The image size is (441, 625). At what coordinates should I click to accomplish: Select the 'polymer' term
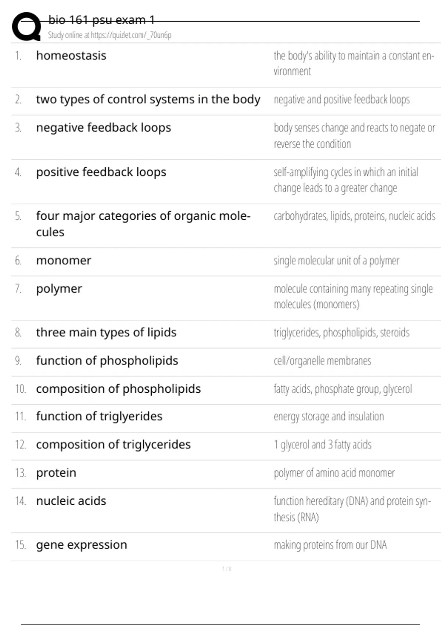point(59,289)
